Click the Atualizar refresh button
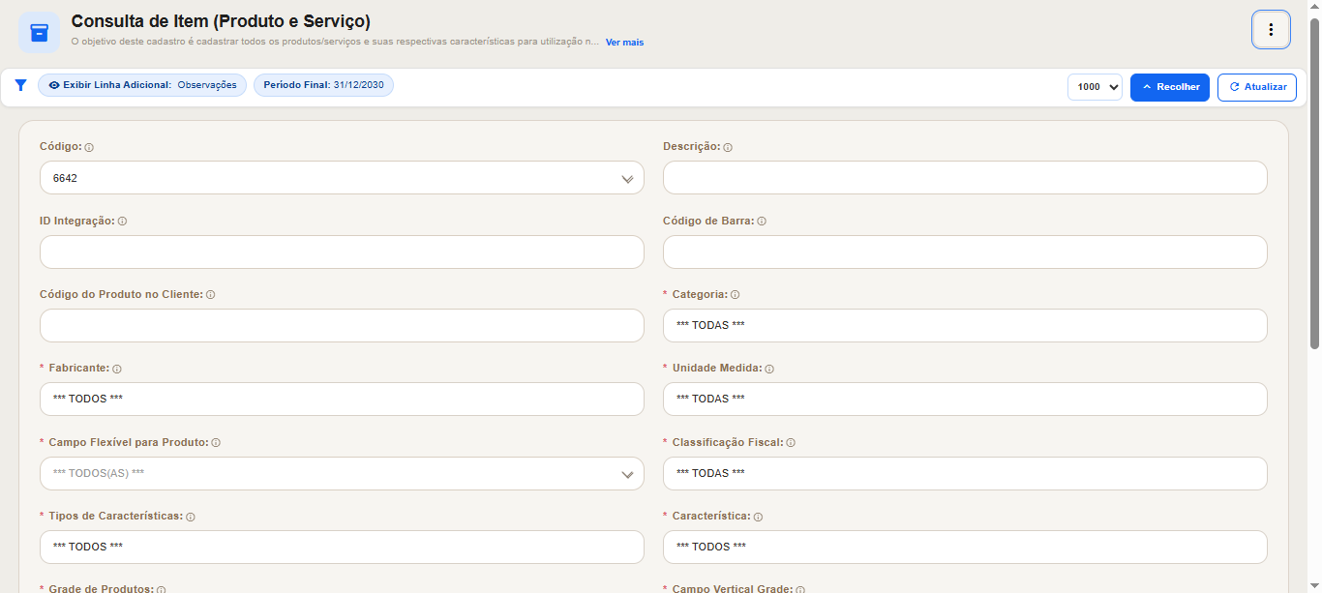The width and height of the screenshot is (1322, 593). 1257,87
